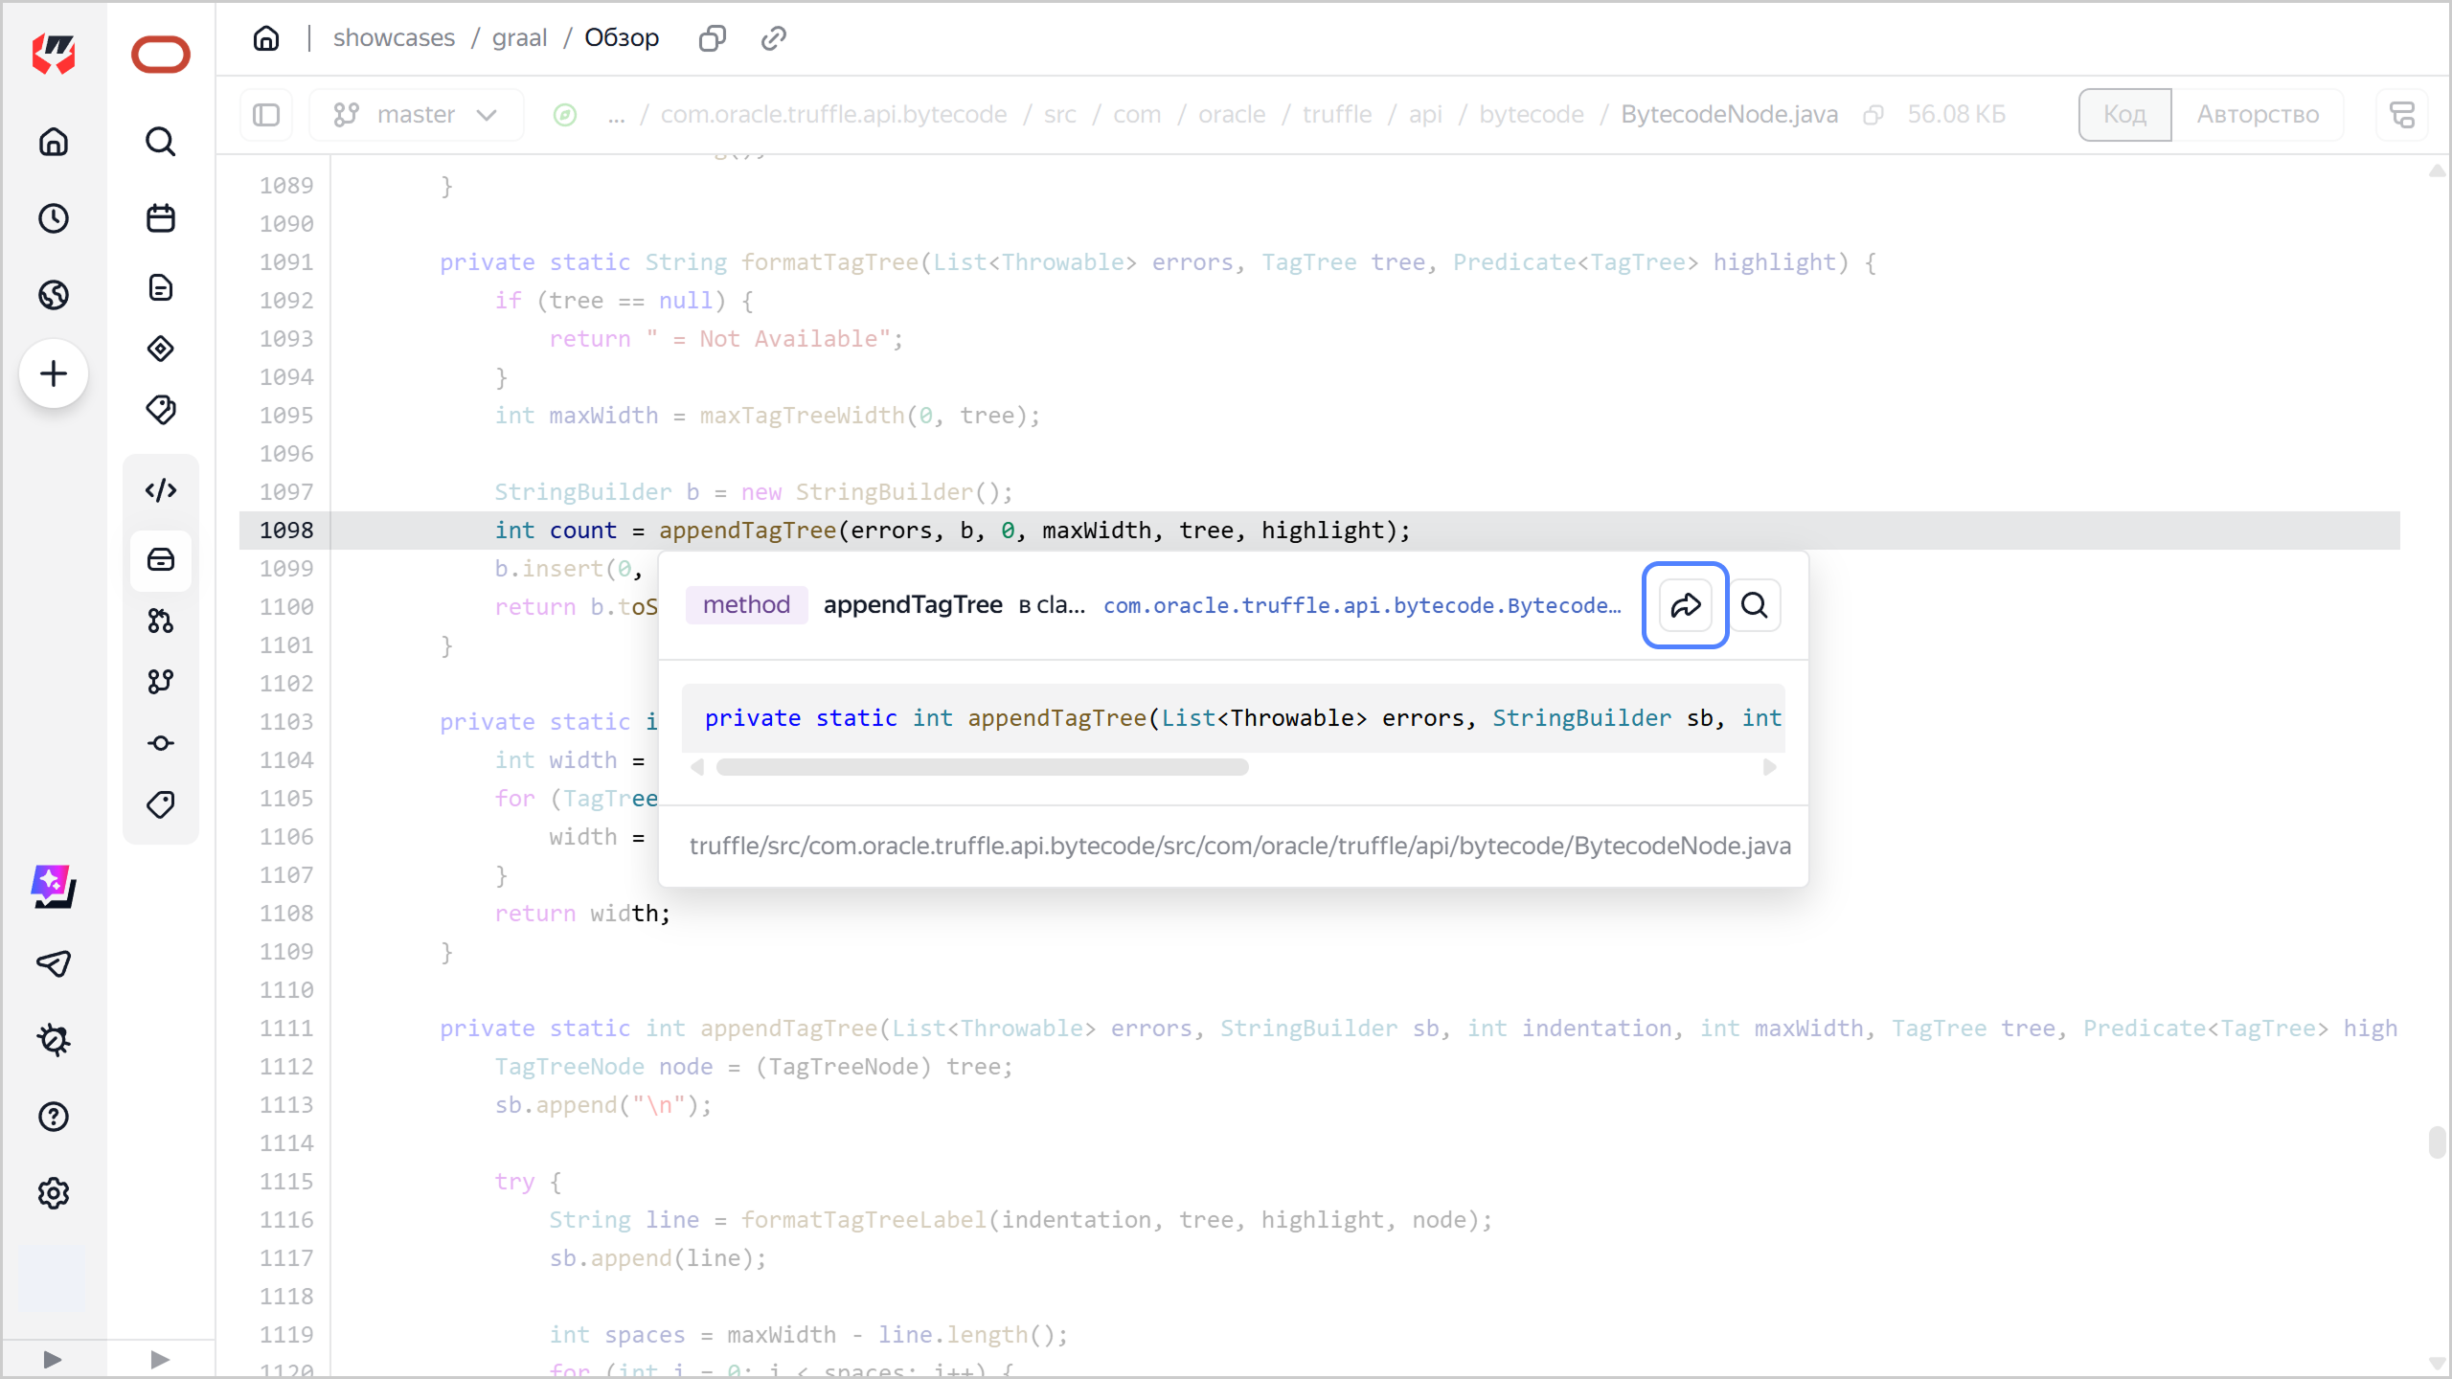Open the master branch dropdown
2452x1379 pixels.
[416, 115]
